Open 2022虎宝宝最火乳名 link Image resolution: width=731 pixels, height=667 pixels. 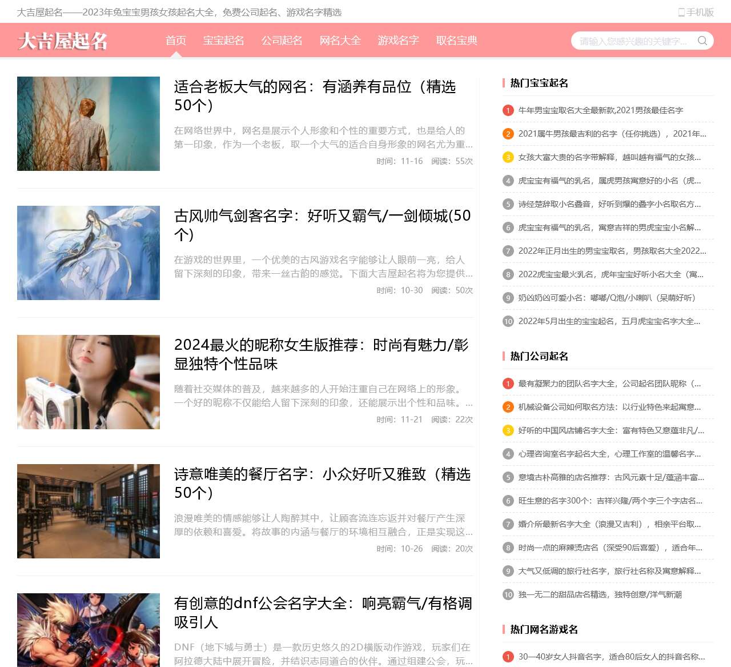pyautogui.click(x=611, y=274)
